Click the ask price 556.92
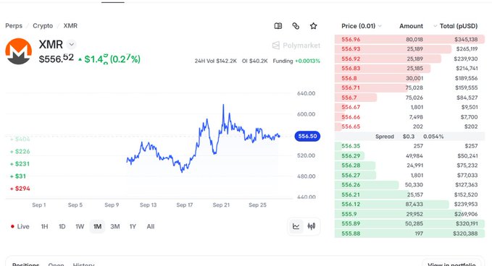The height and width of the screenshot is (266, 492). [x=351, y=59]
